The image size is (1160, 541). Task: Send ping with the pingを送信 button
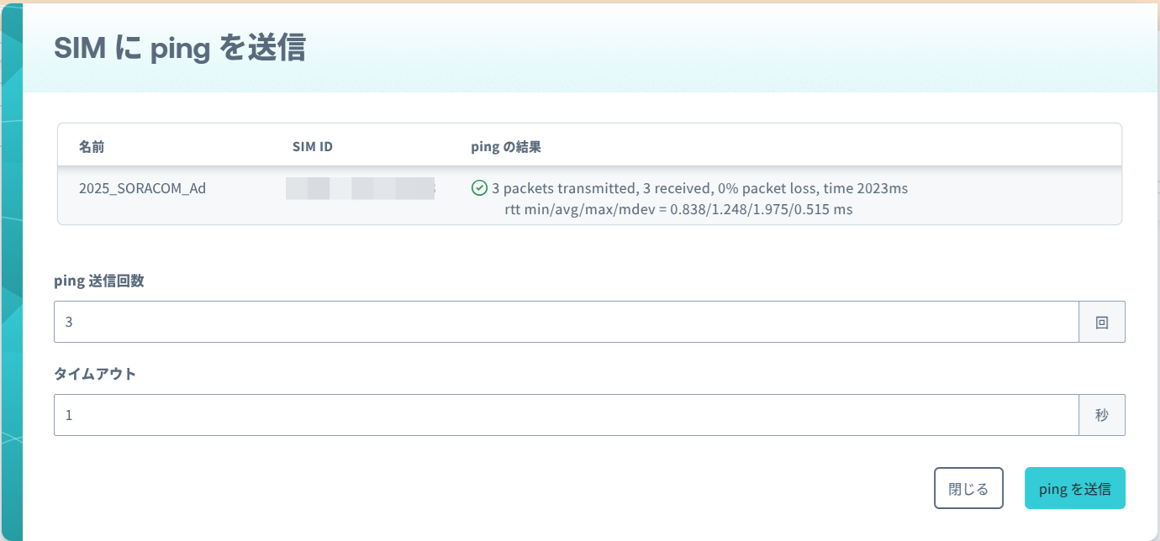tap(1075, 488)
